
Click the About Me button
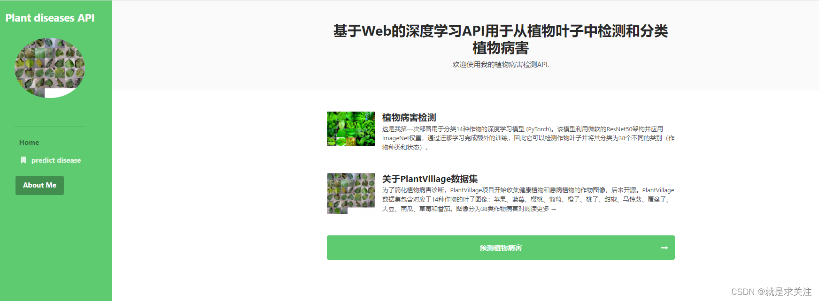click(x=39, y=185)
